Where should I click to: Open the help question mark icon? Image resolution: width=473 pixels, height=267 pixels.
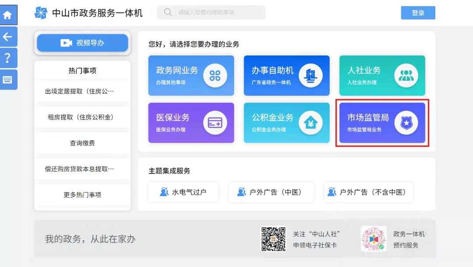pyautogui.click(x=8, y=58)
